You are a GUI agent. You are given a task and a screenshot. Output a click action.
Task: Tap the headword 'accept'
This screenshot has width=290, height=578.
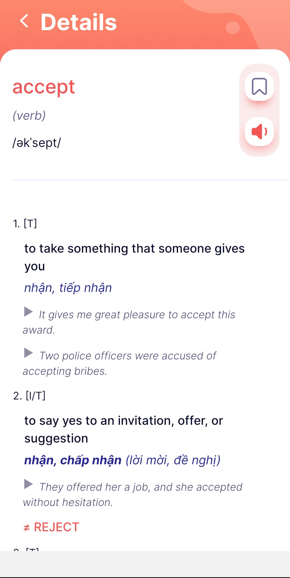click(x=44, y=87)
